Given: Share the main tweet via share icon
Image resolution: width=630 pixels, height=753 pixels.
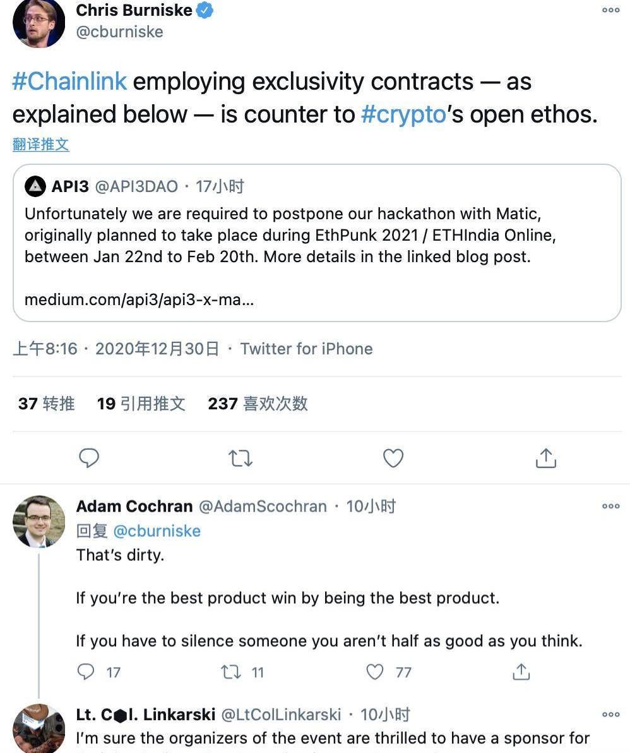Looking at the screenshot, I should tap(545, 458).
